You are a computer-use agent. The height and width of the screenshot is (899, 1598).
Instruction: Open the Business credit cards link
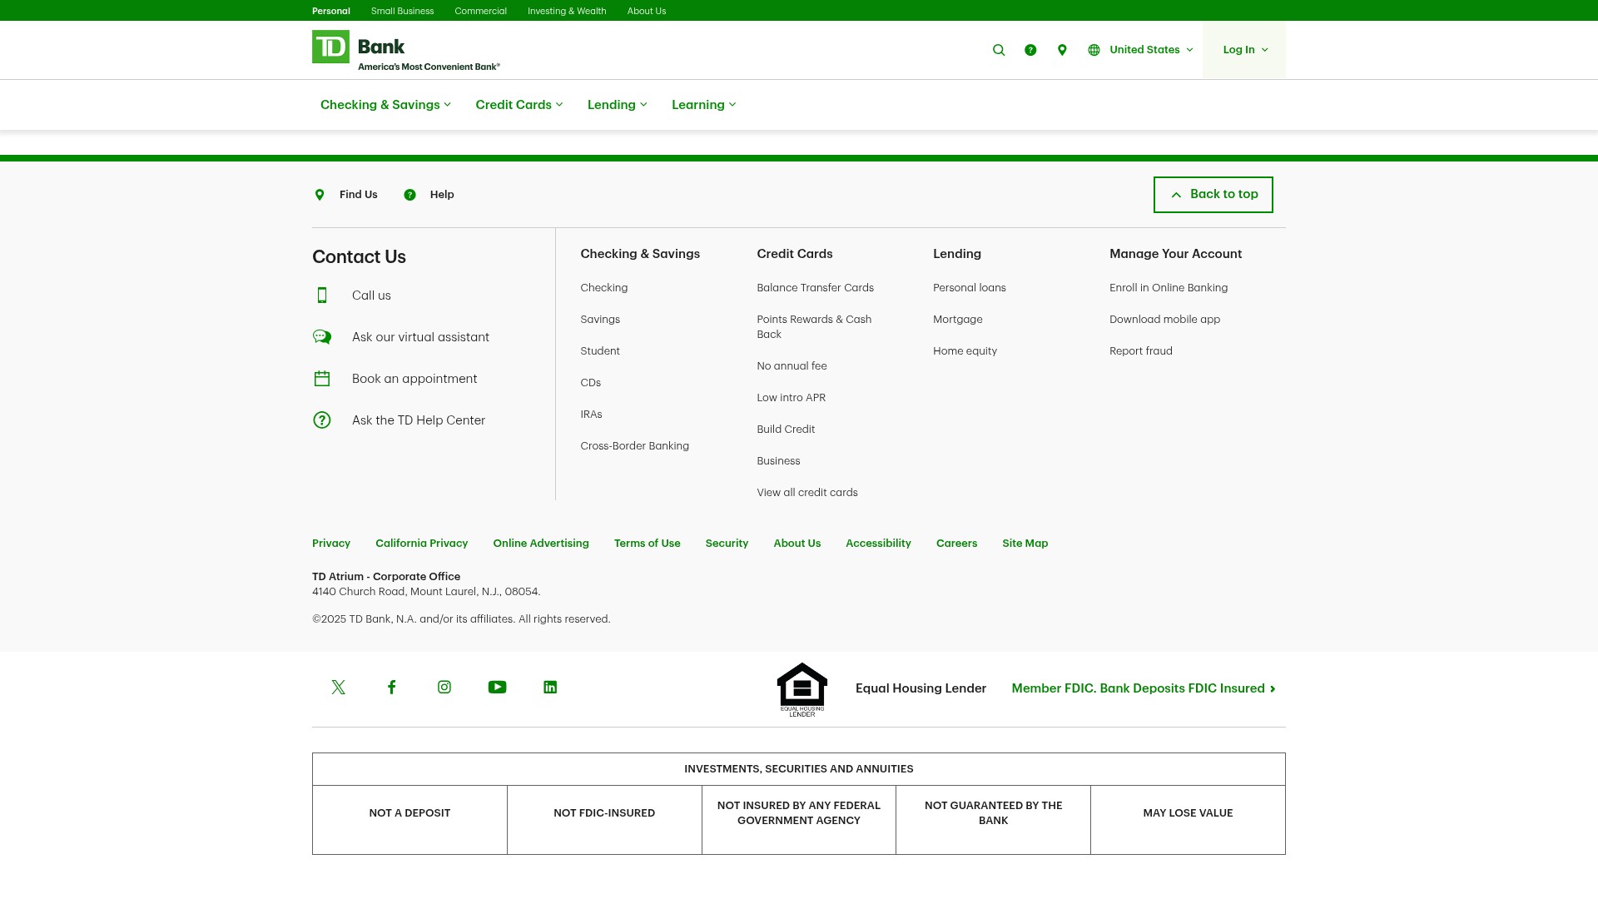[778, 461]
